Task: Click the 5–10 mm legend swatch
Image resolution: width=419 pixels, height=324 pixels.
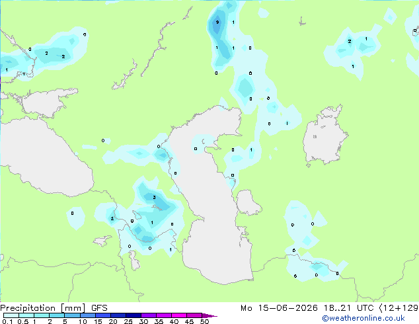Action: click(x=72, y=315)
